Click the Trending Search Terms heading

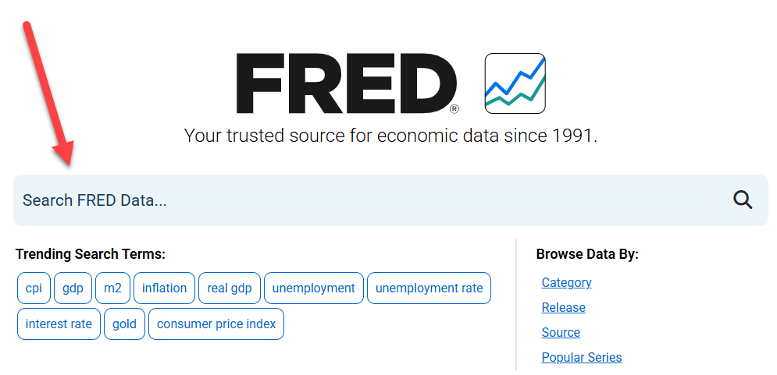pos(90,254)
